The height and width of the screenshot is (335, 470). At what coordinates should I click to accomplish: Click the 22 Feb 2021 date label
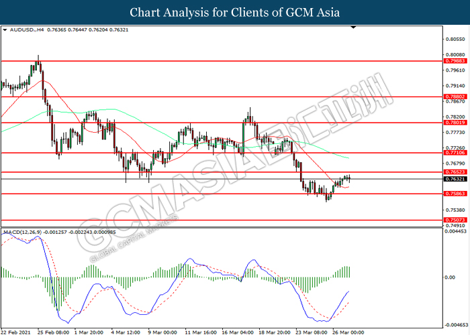(x=15, y=332)
